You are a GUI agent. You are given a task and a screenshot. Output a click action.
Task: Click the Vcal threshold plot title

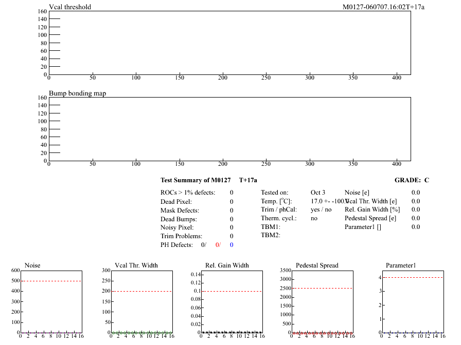click(70, 7)
